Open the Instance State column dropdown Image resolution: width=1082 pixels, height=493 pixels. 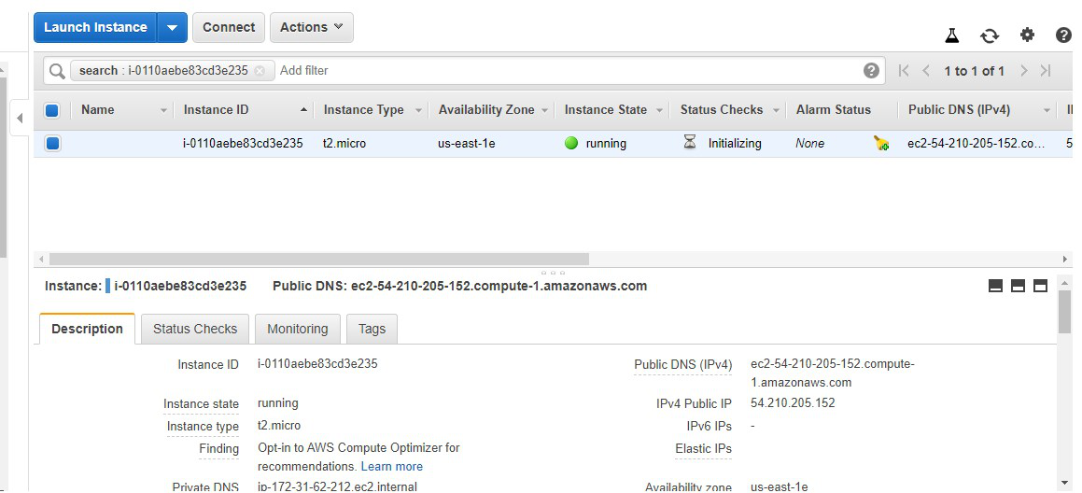click(x=659, y=110)
